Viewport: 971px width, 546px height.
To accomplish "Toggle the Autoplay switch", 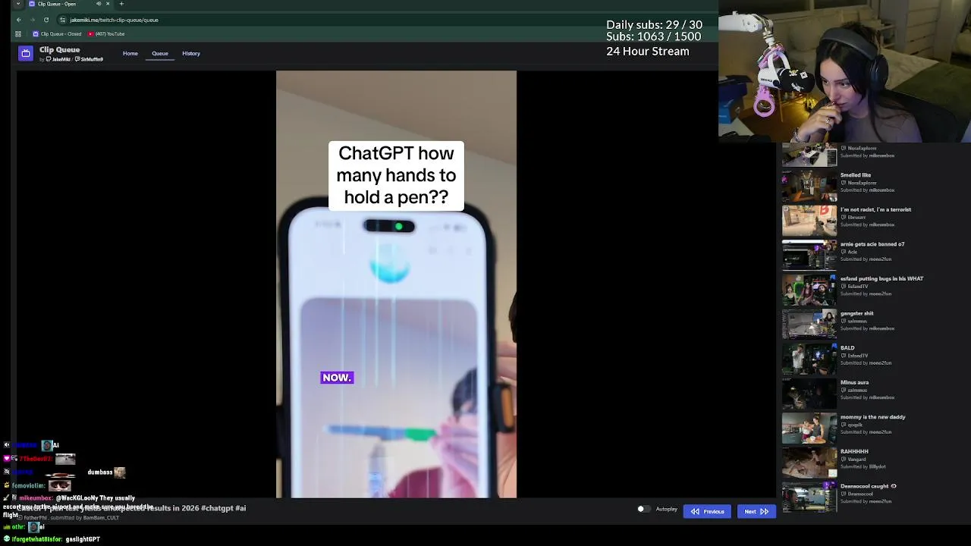I will click(643, 510).
